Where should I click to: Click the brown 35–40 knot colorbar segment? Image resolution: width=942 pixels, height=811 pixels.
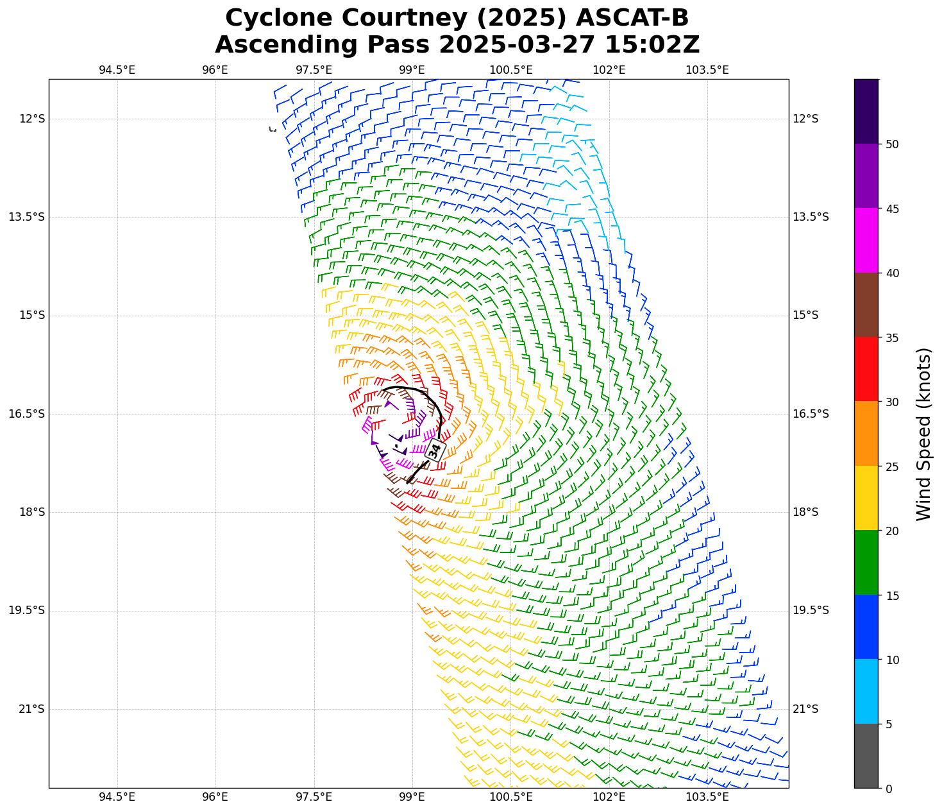[866, 305]
